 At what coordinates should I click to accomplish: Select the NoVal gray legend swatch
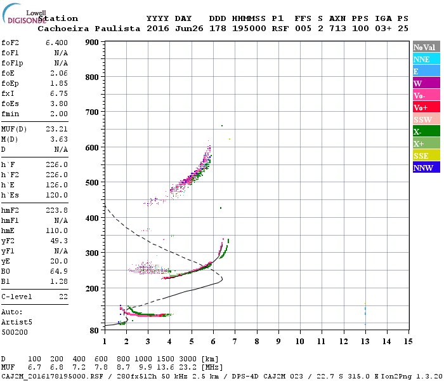pos(426,47)
